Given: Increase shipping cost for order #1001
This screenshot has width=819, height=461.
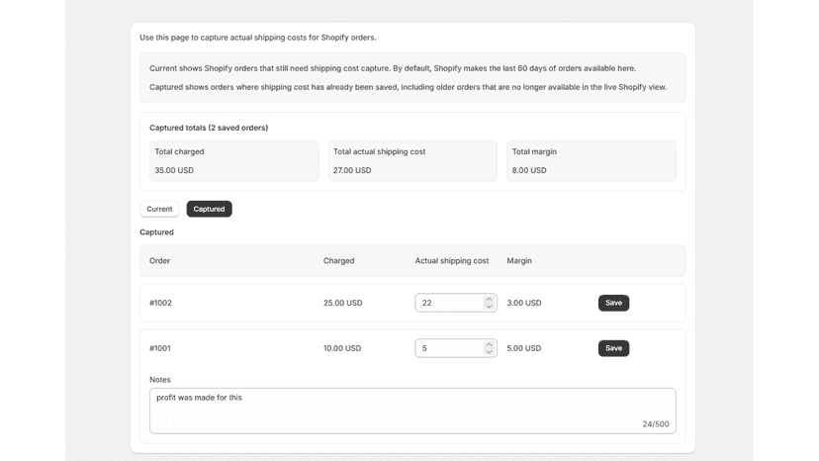Looking at the screenshot, I should pos(489,344).
